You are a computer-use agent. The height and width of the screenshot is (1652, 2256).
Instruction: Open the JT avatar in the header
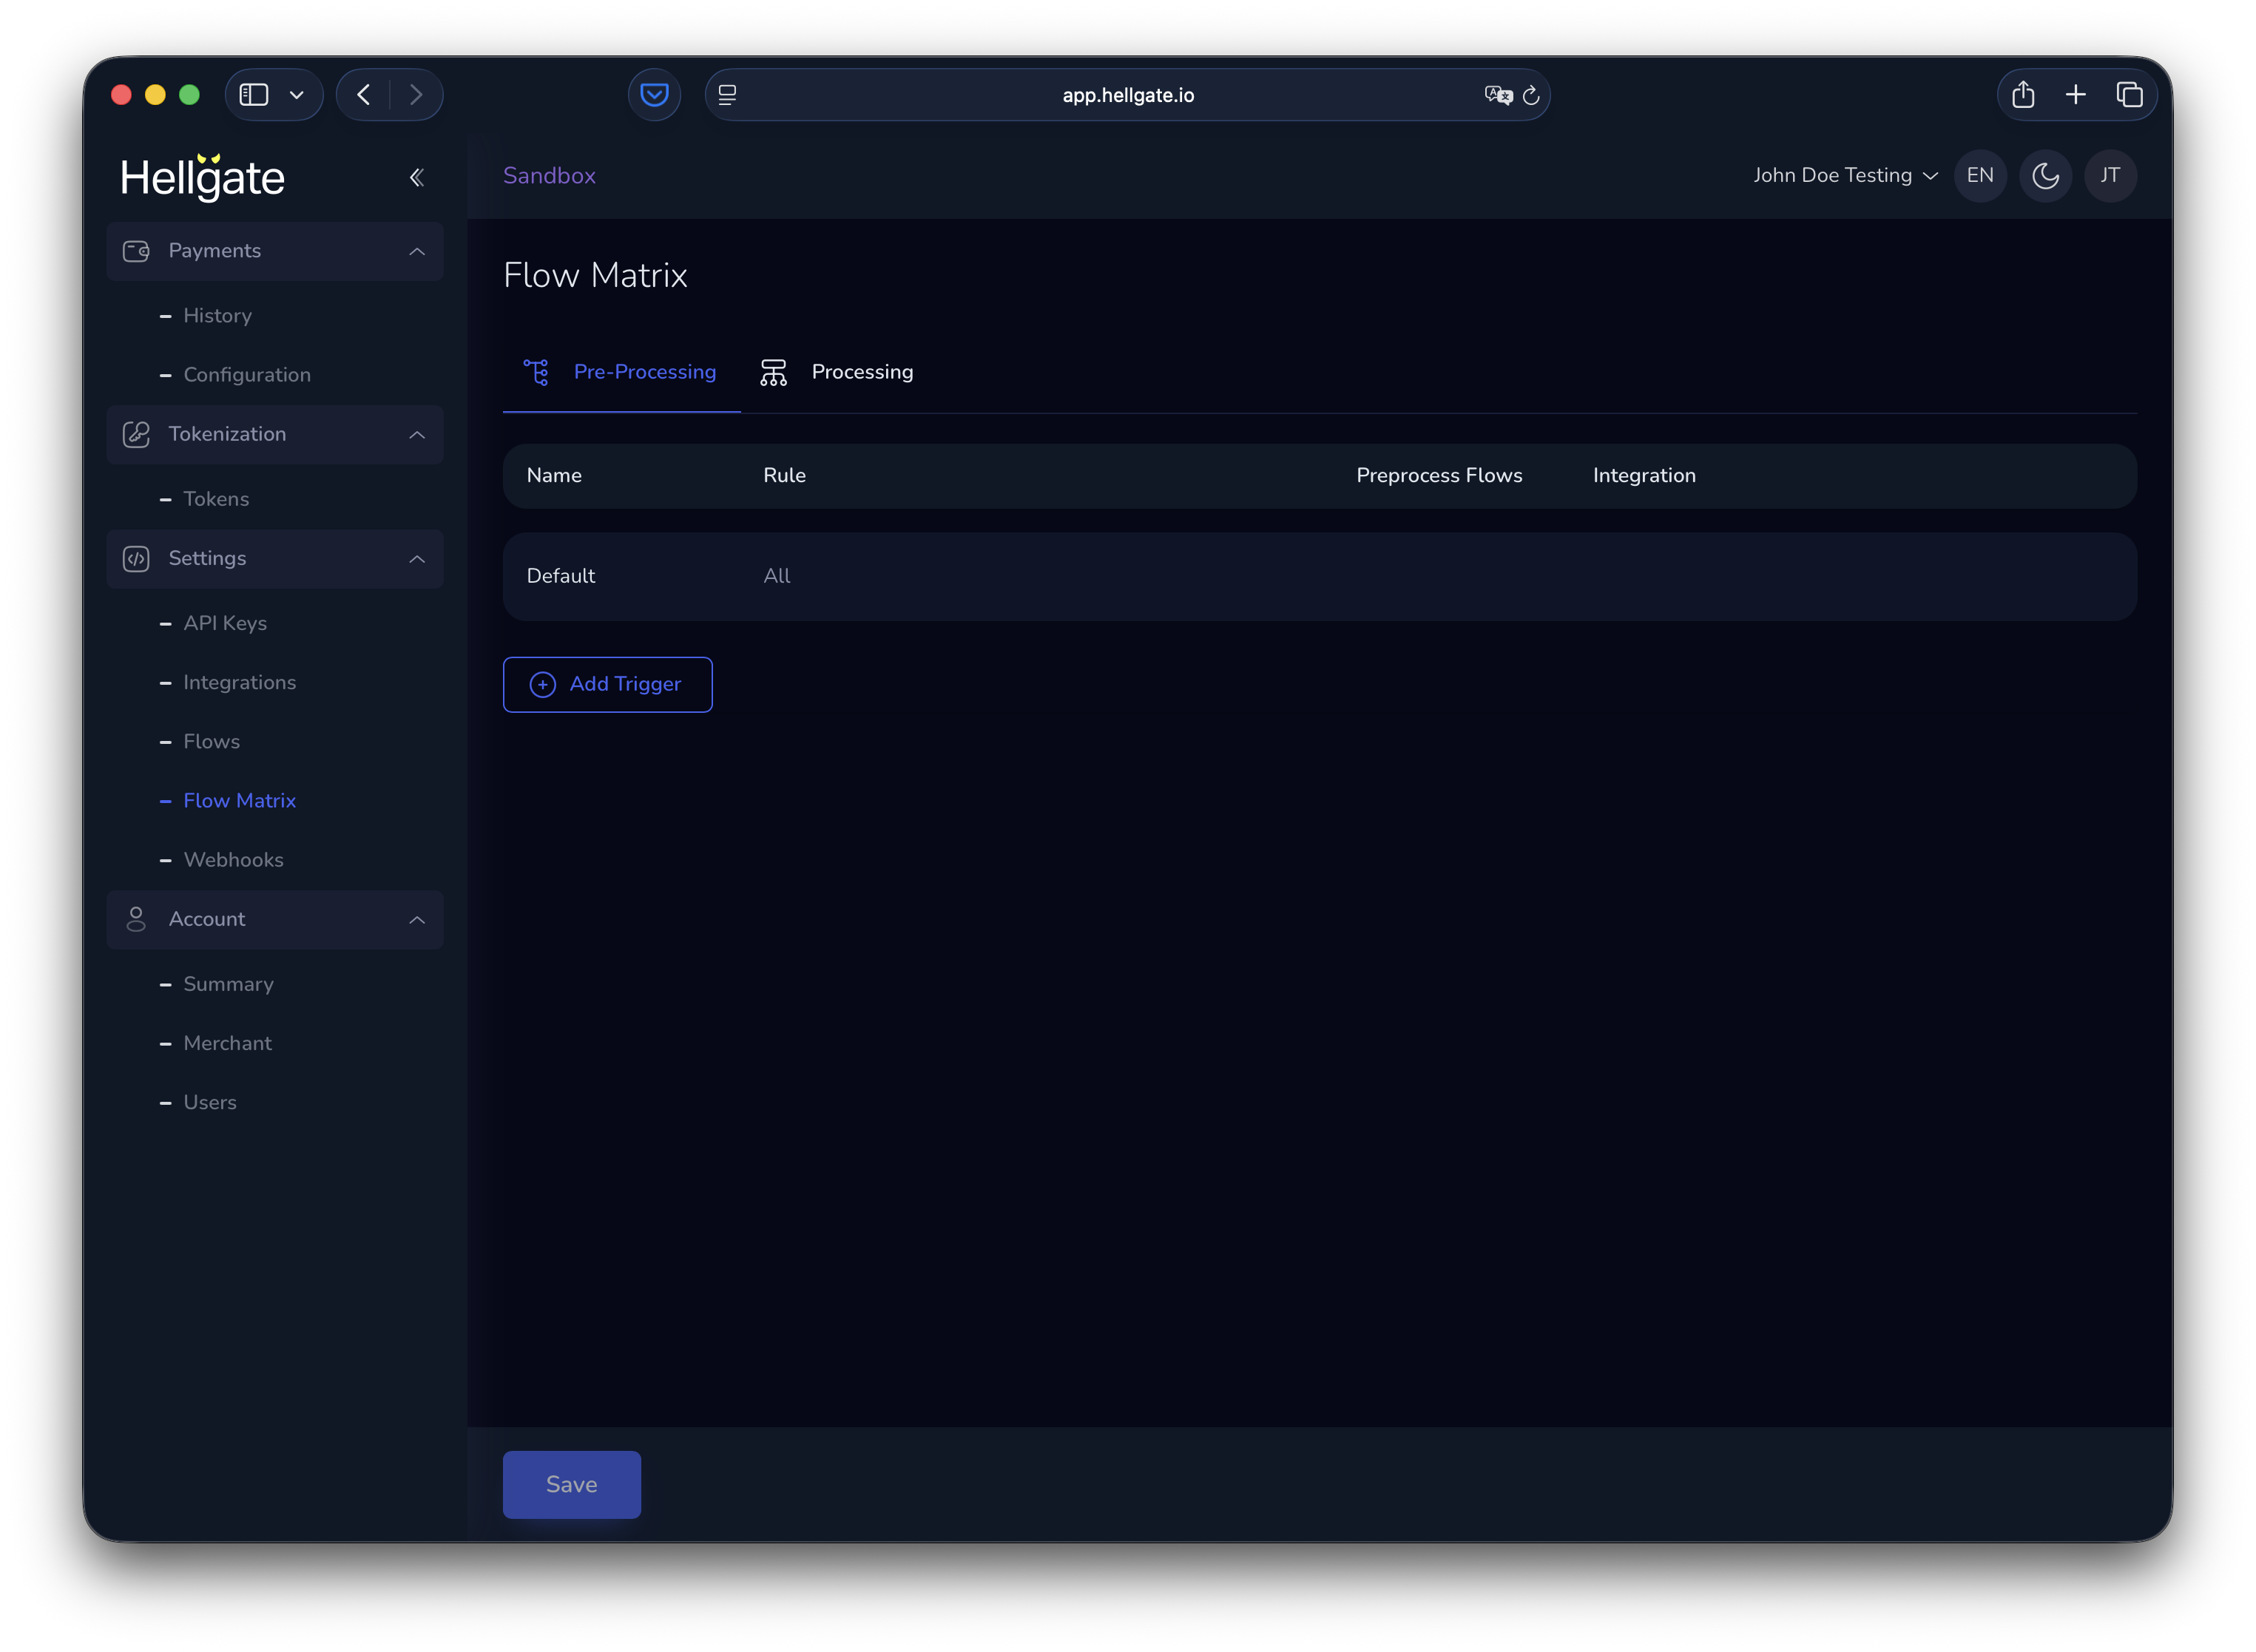2111,175
